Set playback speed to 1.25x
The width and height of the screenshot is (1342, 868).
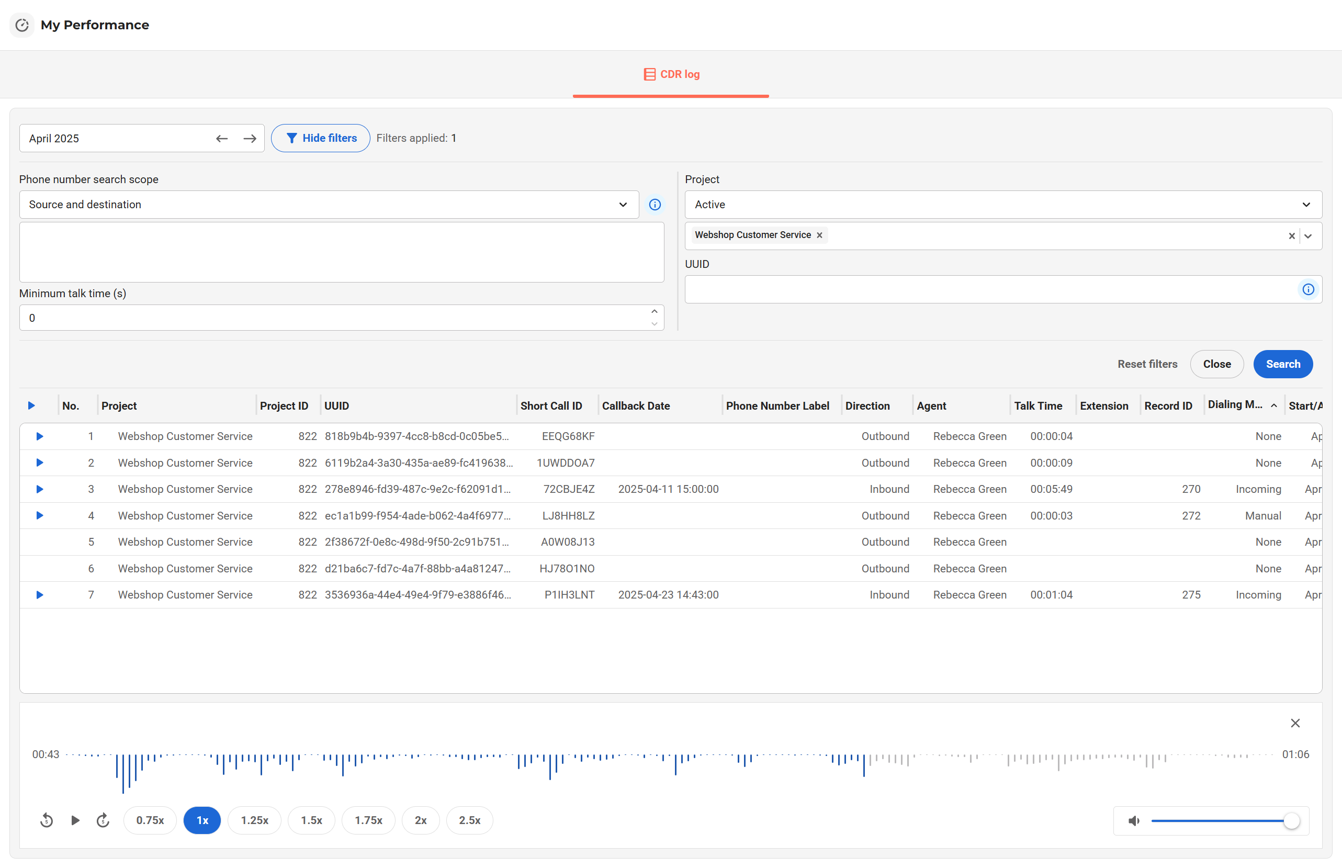[254, 821]
